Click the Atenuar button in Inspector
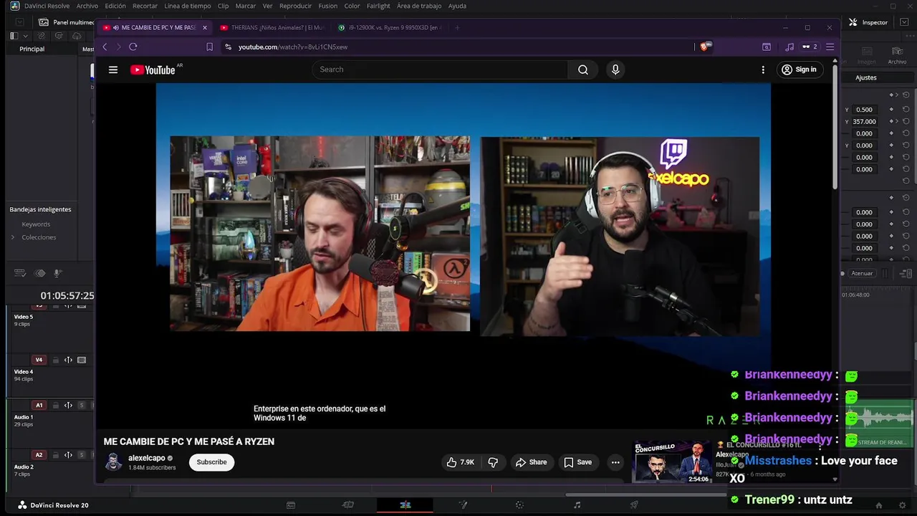The height and width of the screenshot is (516, 917). [862, 273]
